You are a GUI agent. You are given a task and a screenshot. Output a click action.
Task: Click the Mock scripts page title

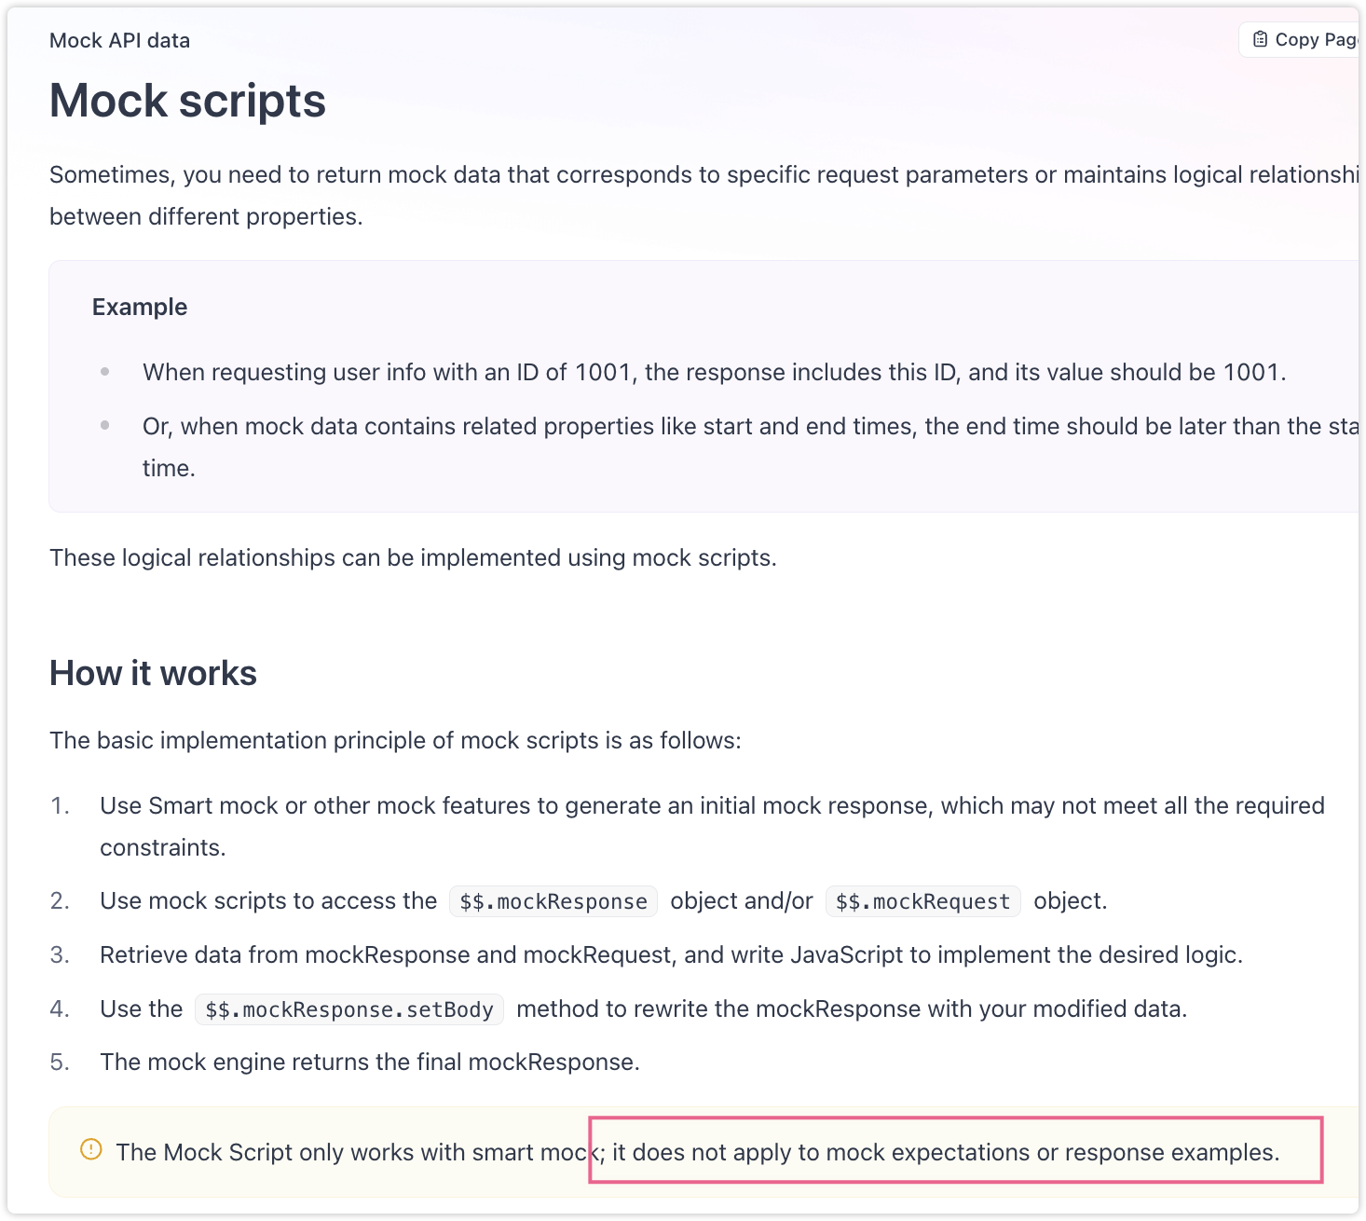tap(187, 101)
